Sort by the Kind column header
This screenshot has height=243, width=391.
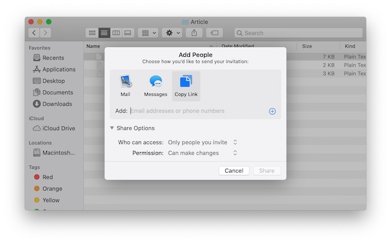coord(350,46)
